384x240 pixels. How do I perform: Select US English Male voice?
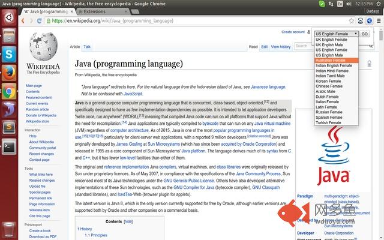pyautogui.click(x=336, y=55)
